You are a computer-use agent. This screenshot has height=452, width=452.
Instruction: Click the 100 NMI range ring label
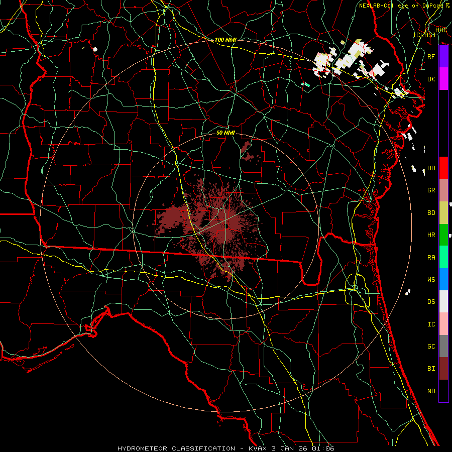[x=225, y=40]
